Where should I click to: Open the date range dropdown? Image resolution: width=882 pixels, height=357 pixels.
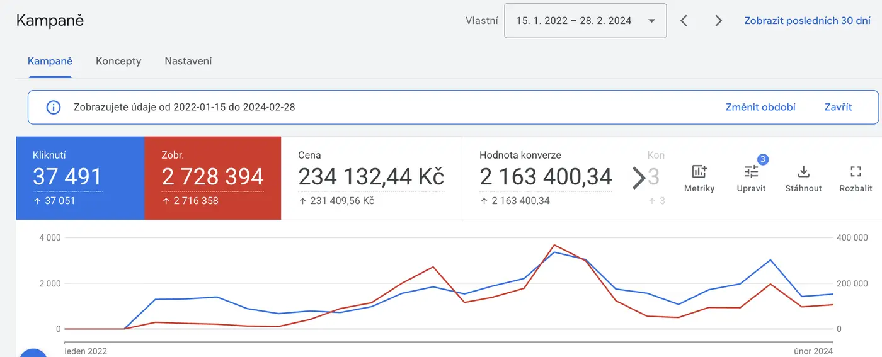(x=585, y=21)
